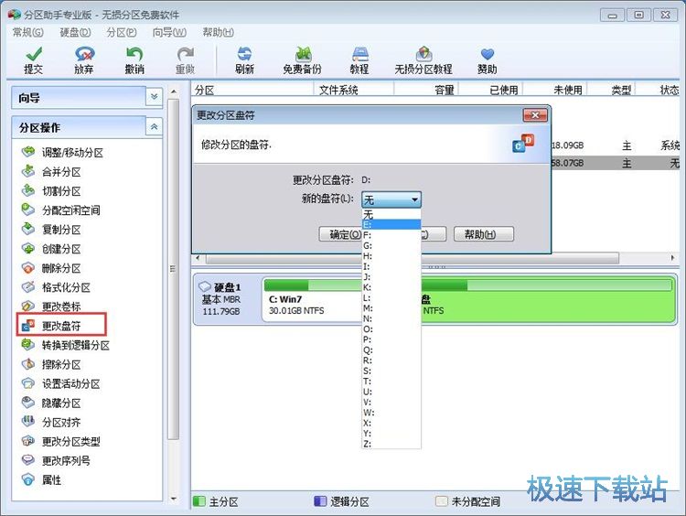686x516 pixels.
Task: Click the 分区 column header
Action: [x=252, y=90]
